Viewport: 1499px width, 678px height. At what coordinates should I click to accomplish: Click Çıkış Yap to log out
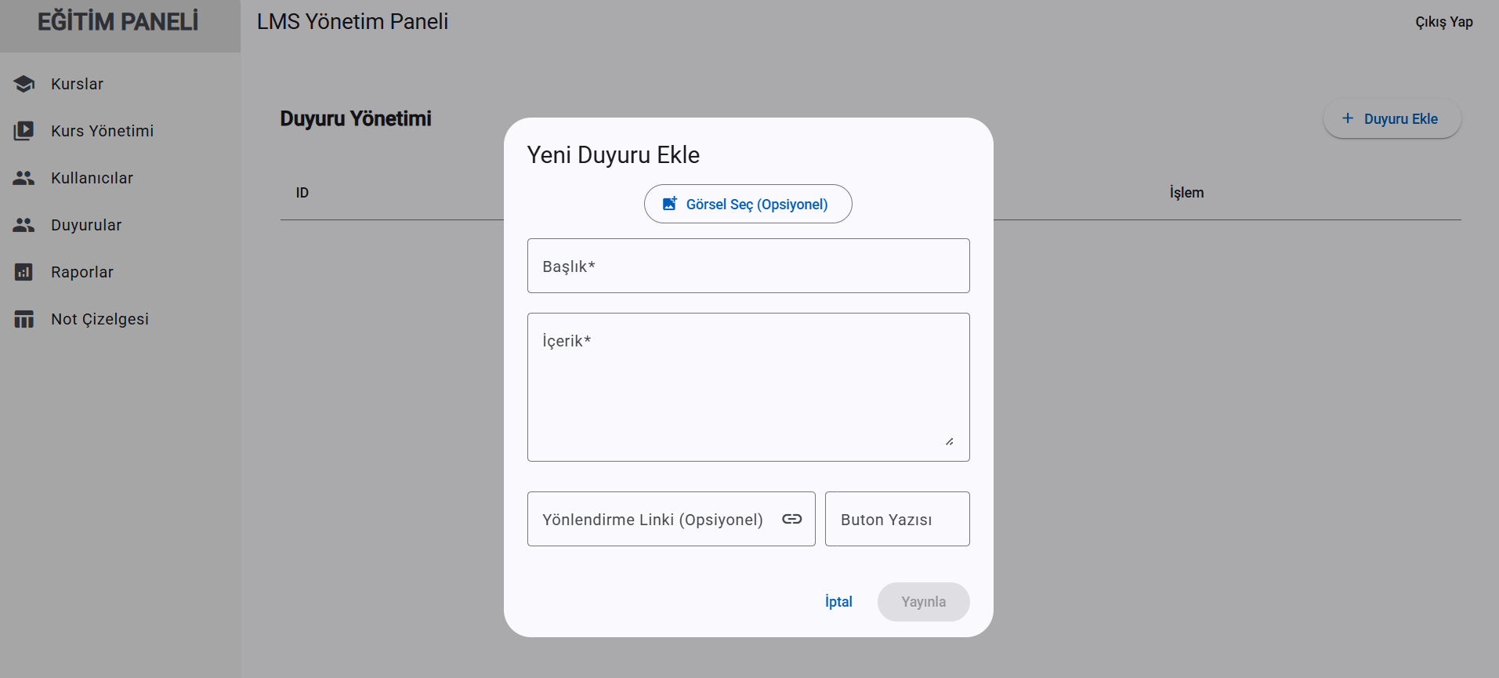pyautogui.click(x=1443, y=22)
